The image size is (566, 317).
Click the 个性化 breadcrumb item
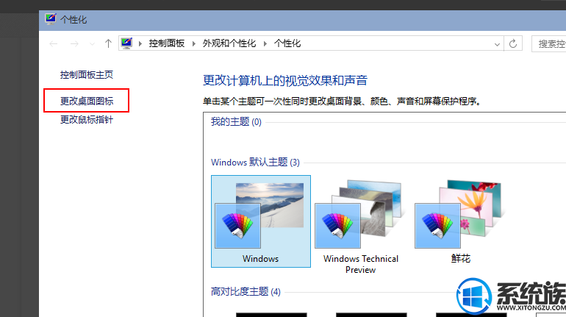point(287,43)
